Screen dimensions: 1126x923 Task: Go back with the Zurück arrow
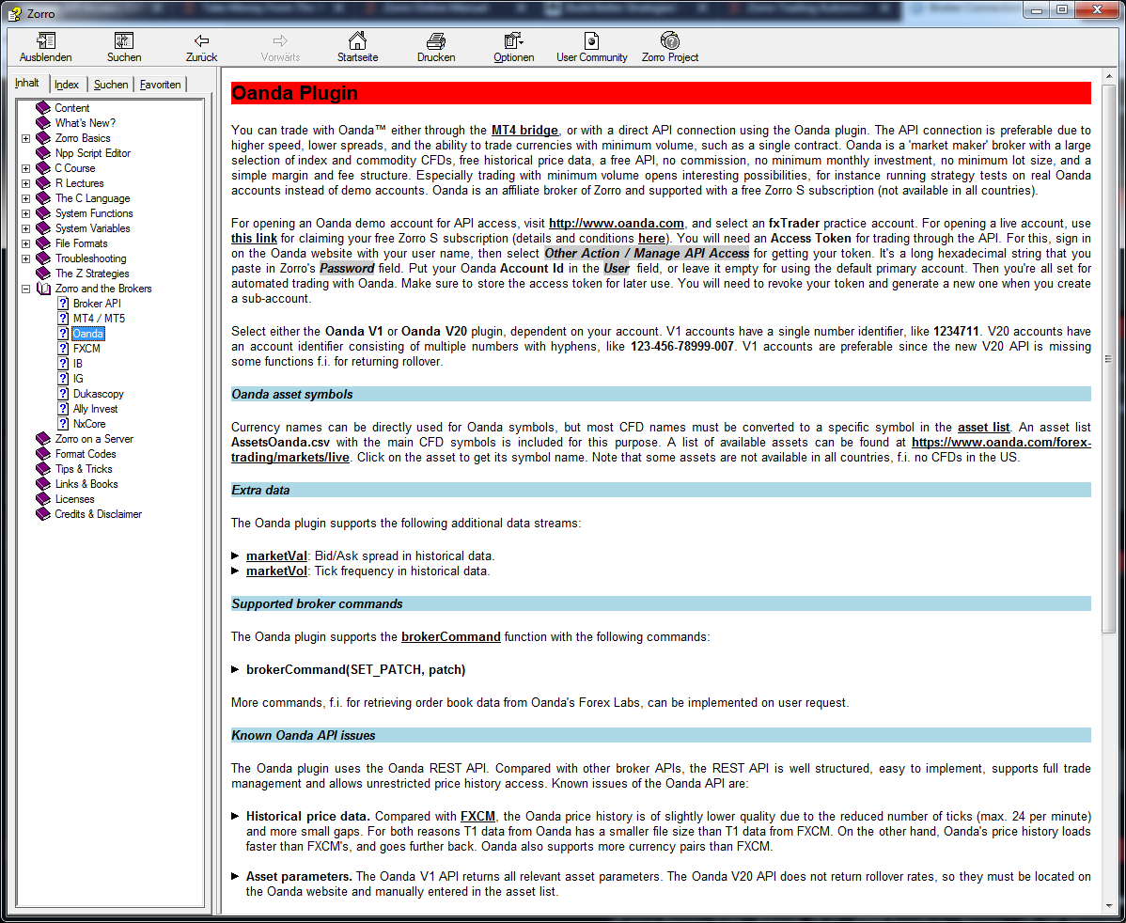click(x=202, y=41)
